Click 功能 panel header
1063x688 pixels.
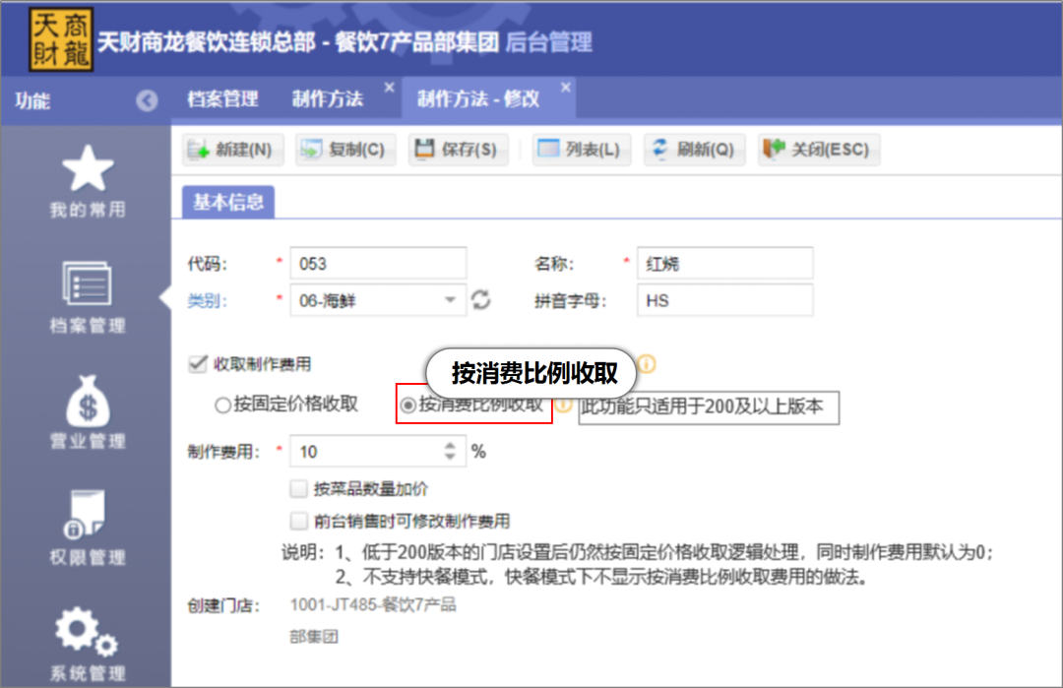32,101
